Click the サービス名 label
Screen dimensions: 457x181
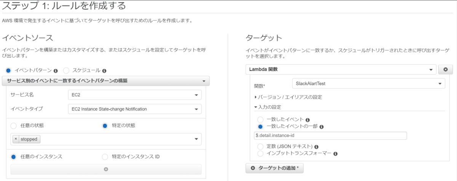[22, 95]
